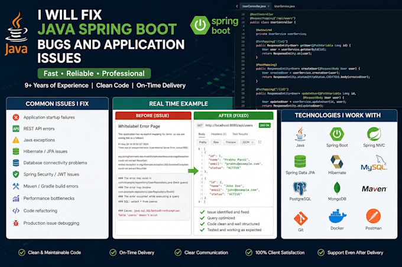Image resolution: width=402 pixels, height=267 pixels.
Task: Select the Maven logo
Action: point(374,189)
